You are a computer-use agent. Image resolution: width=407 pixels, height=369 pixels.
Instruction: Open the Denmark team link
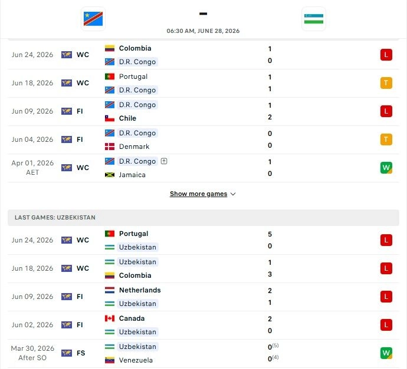pos(134,147)
